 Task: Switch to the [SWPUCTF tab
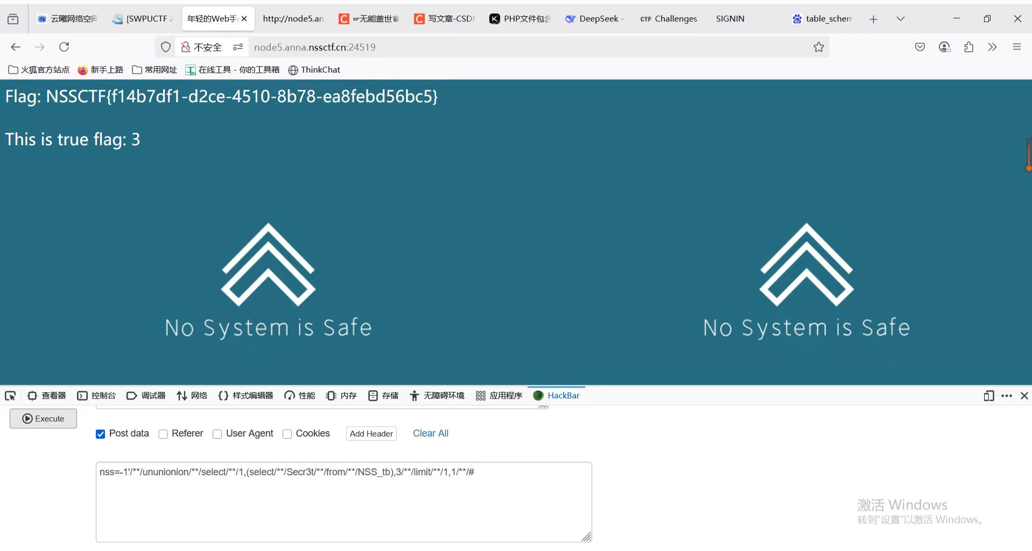pos(143,19)
